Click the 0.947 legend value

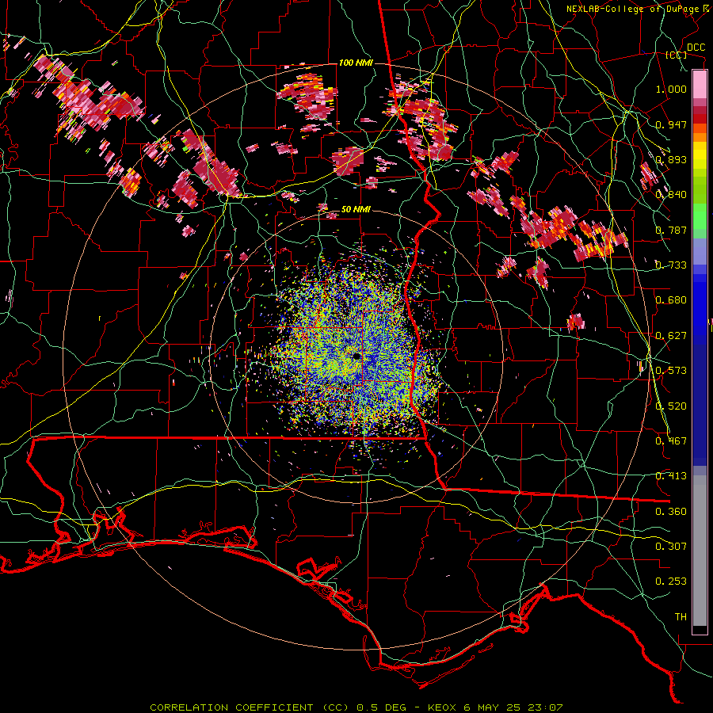tap(671, 124)
